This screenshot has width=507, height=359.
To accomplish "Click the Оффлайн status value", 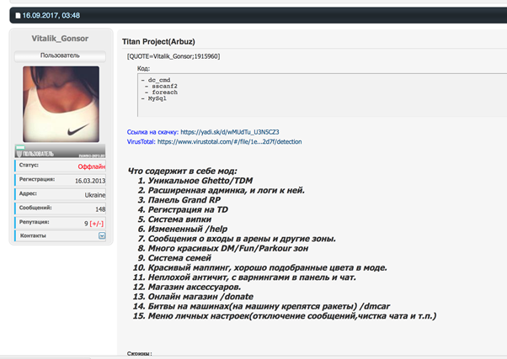I will (x=92, y=166).
